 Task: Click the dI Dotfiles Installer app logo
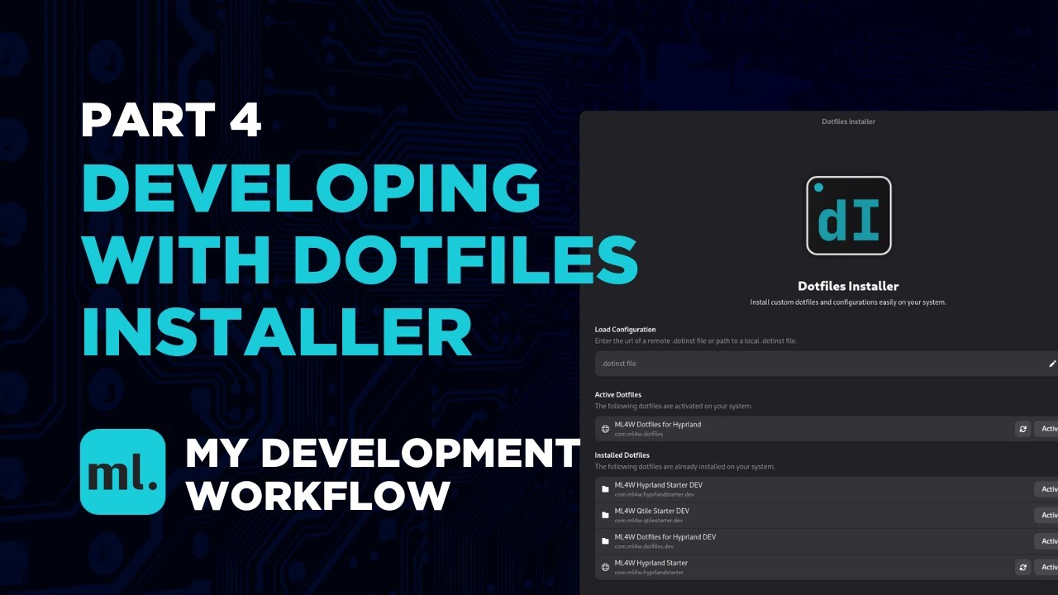pos(849,216)
